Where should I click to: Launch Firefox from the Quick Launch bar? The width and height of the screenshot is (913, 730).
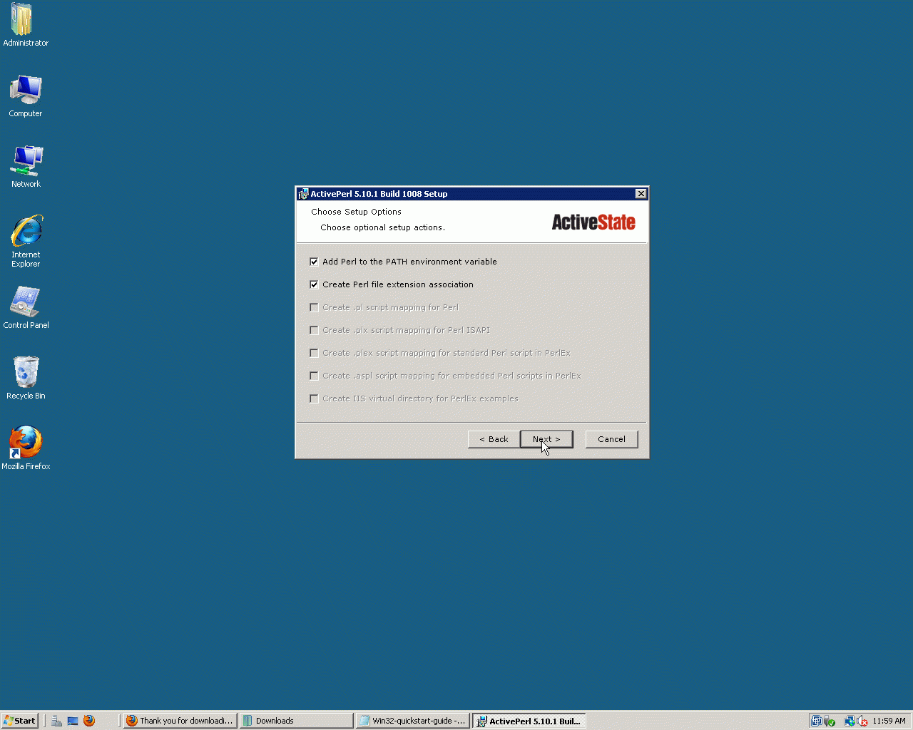(89, 721)
